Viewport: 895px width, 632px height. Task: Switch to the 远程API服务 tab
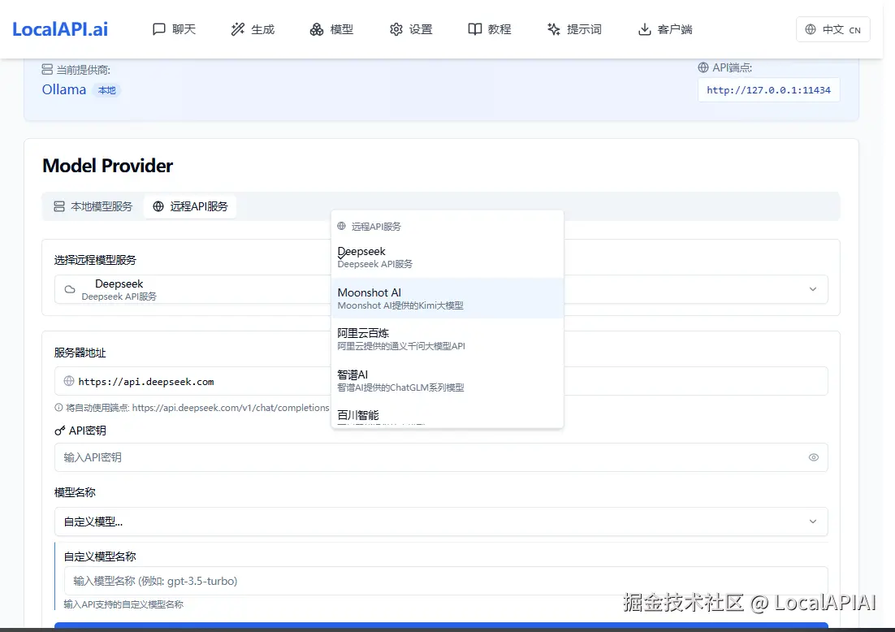[190, 206]
